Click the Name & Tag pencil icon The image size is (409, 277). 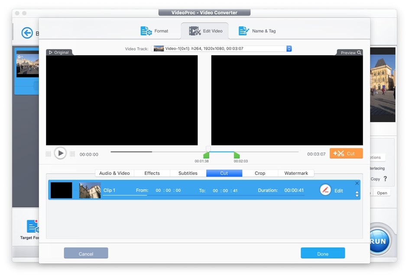click(x=243, y=31)
